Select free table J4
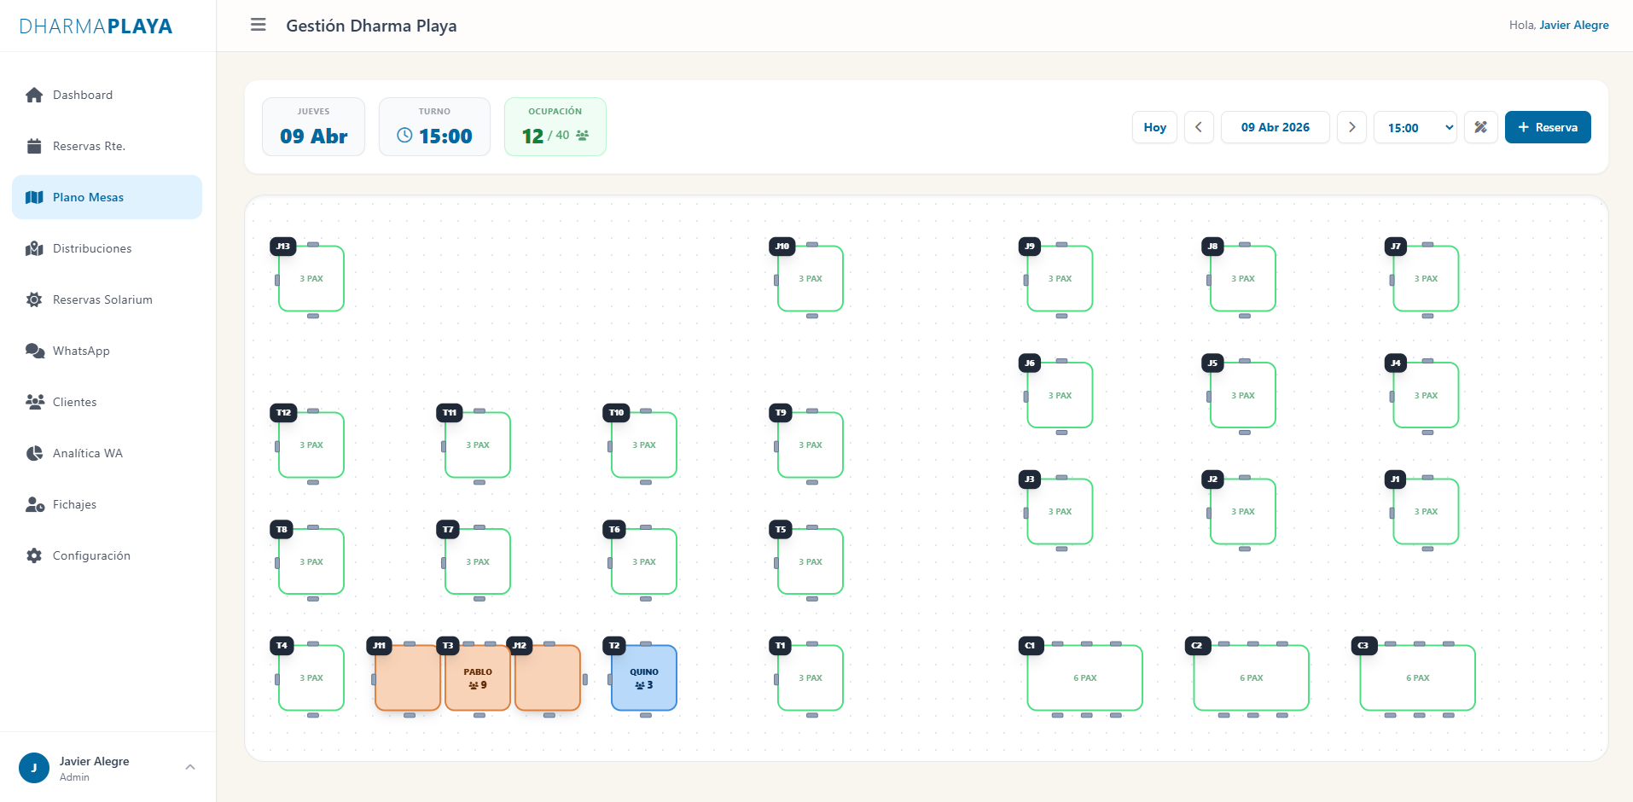1633x802 pixels. point(1426,395)
